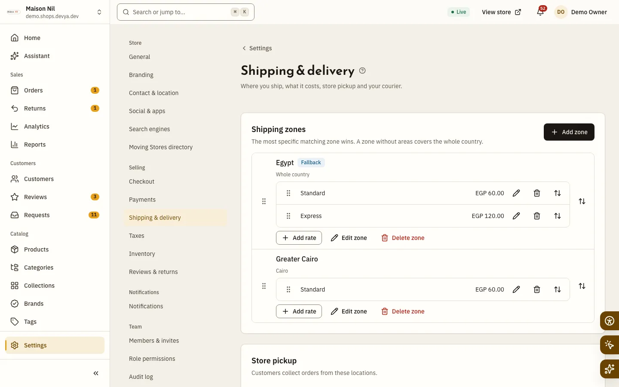Open Analytics in the sidebar
The image size is (619, 387).
(55, 126)
